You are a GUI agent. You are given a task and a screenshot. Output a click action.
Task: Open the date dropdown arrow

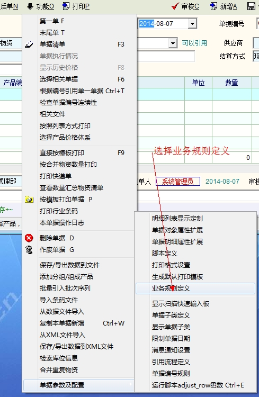point(192,24)
